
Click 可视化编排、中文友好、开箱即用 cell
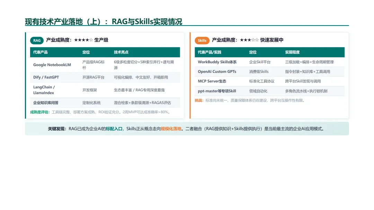click(141, 77)
